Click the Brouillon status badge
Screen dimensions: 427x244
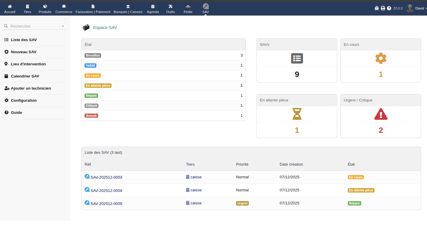[x=93, y=55]
